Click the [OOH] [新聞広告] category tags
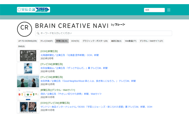Image resolution: width=189 pixels, height=118 pixels. click(x=49, y=51)
